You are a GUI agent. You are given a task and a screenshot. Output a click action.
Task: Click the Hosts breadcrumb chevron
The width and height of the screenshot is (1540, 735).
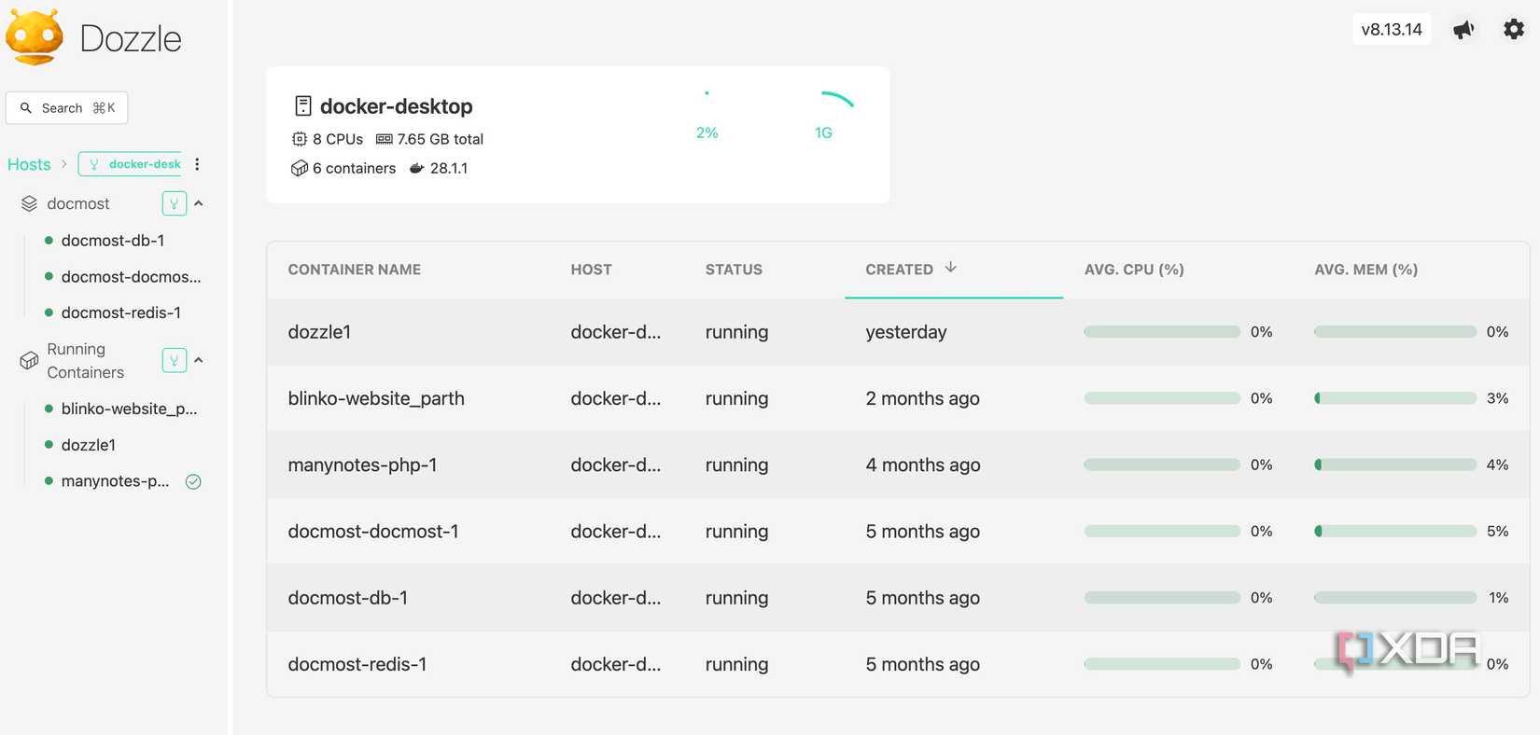click(64, 164)
